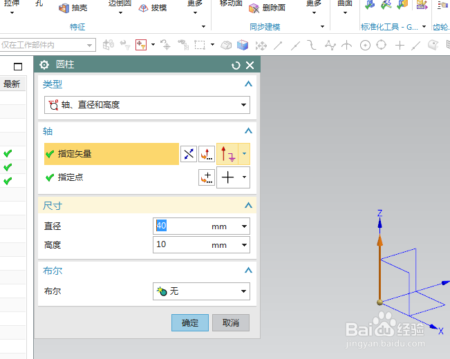The image size is (450, 359).
Task: Click the first green-arrow standardization tool icon
Action: pos(370,5)
